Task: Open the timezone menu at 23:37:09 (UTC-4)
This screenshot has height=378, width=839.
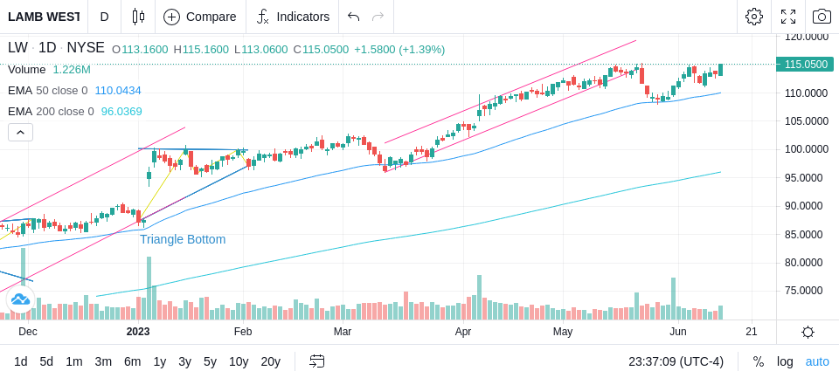Action: (676, 362)
